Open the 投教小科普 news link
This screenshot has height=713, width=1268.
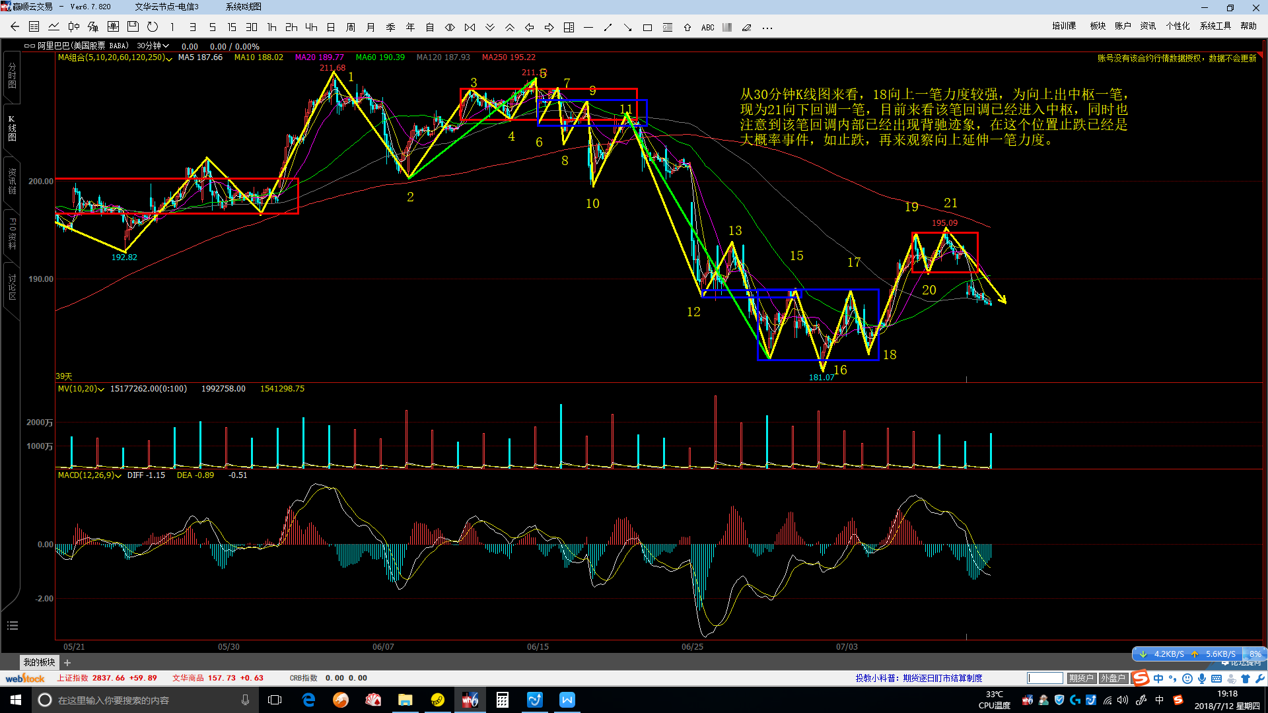[x=919, y=678]
